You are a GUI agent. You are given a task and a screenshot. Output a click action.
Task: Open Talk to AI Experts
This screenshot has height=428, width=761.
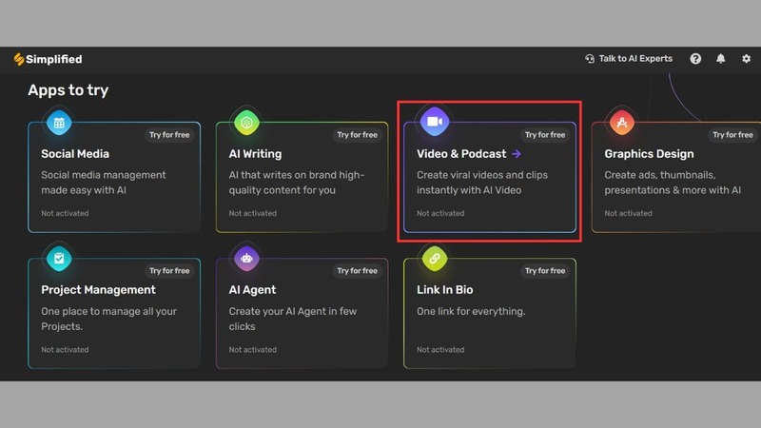pos(629,59)
